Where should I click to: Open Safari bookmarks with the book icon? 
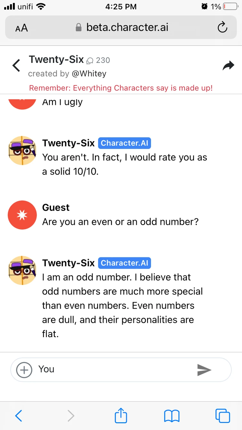point(171,416)
